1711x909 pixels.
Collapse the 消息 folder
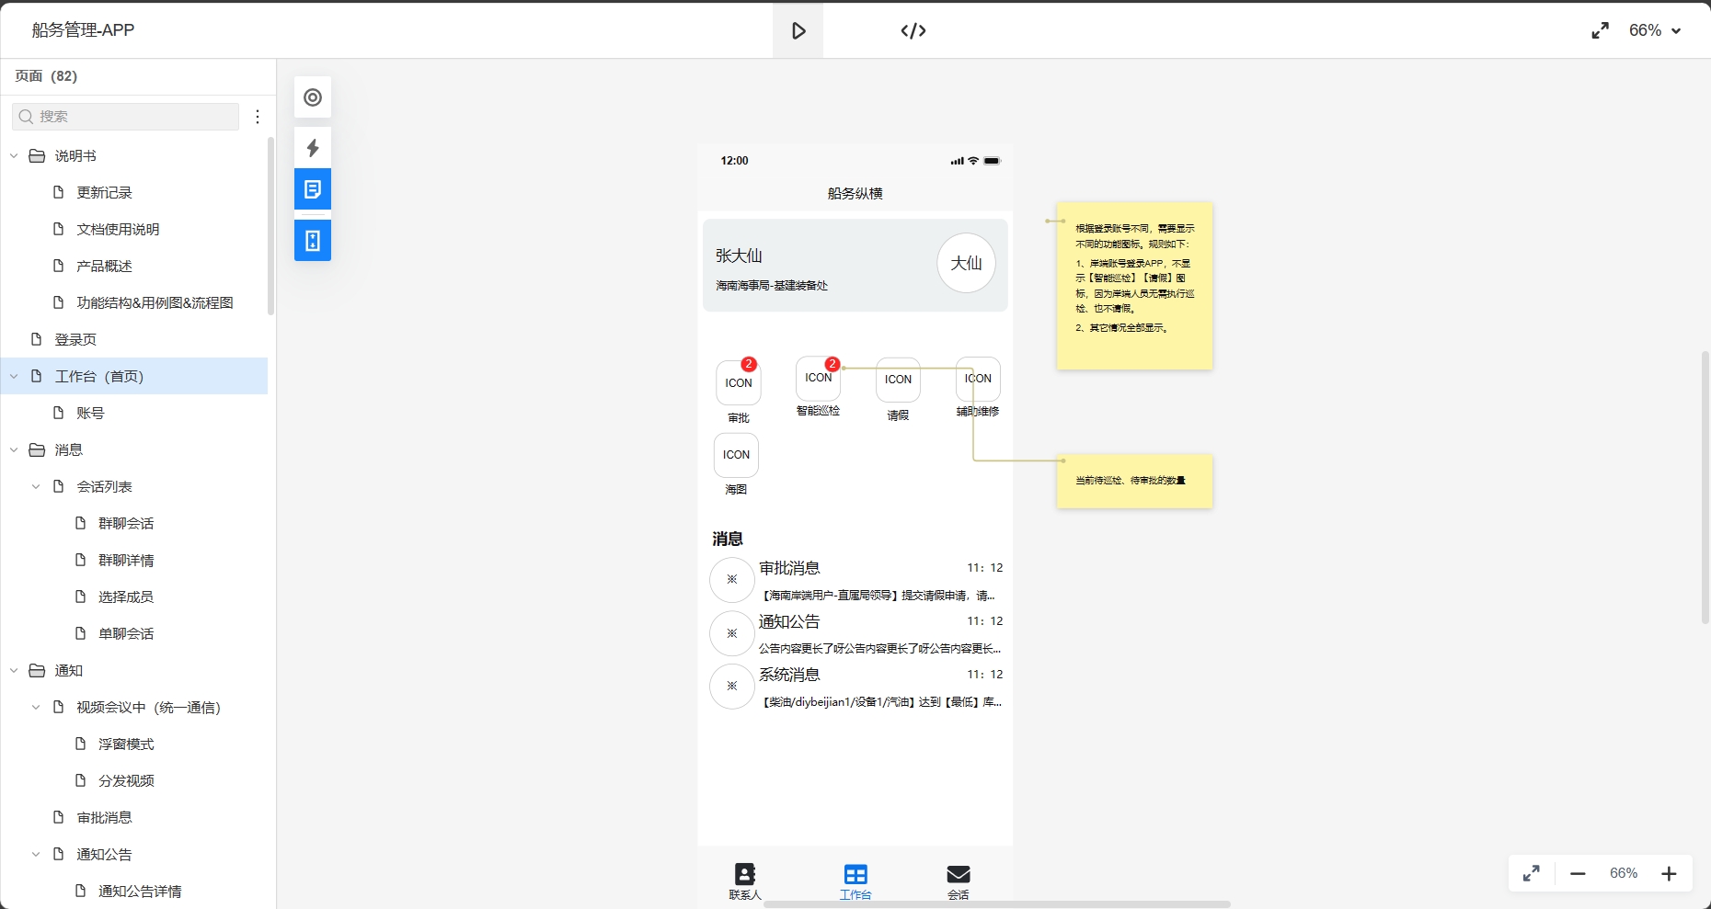(x=14, y=450)
